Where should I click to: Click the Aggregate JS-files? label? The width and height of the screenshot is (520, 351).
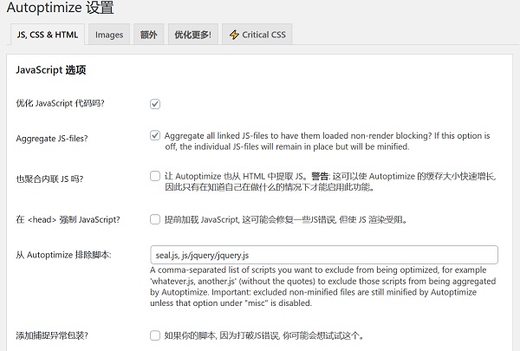52,139
